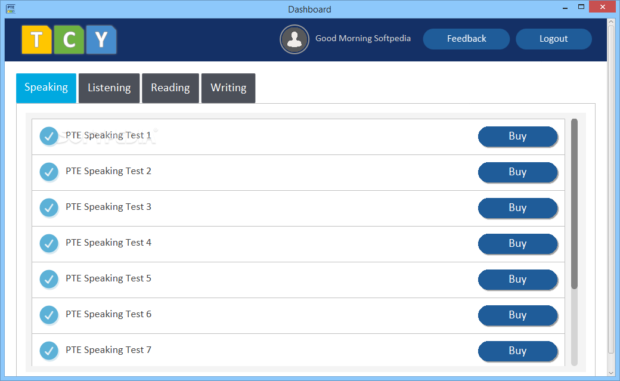
Task: Click checkmark icon for PTE Speaking Test 5
Action: [x=49, y=279]
